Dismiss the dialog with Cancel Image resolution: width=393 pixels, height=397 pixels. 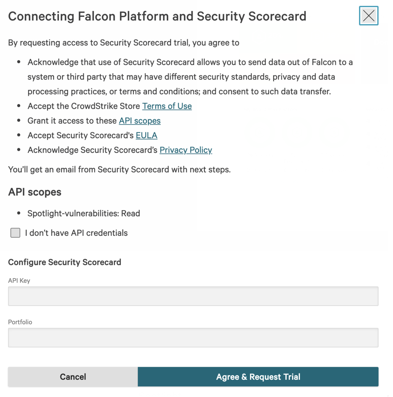click(73, 377)
